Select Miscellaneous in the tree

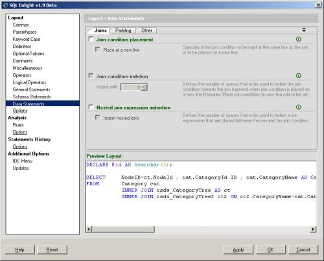[27, 68]
